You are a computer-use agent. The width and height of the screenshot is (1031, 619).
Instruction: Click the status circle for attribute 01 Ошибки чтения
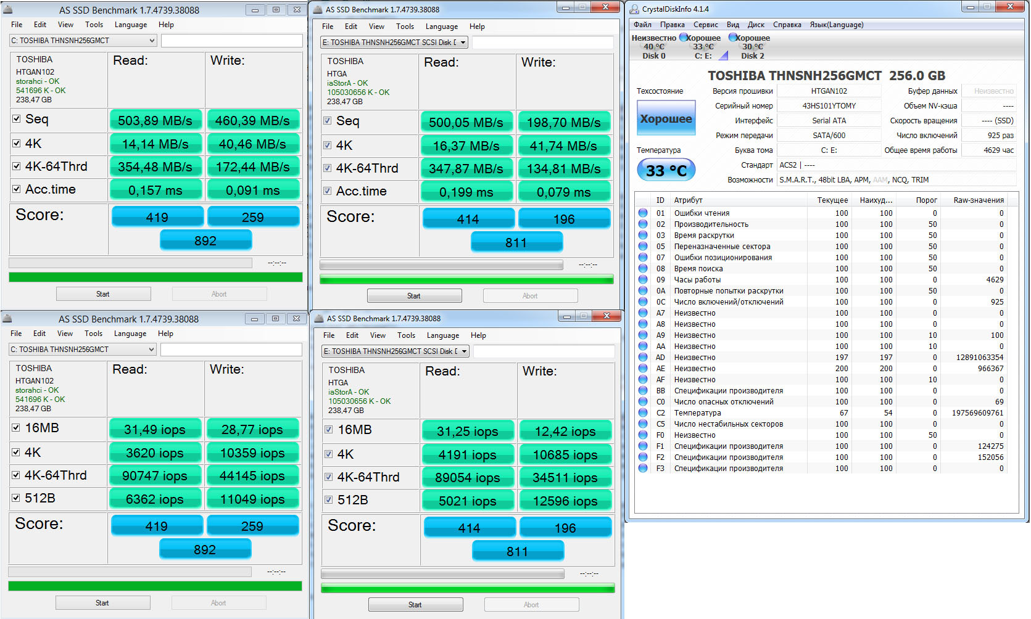(643, 213)
